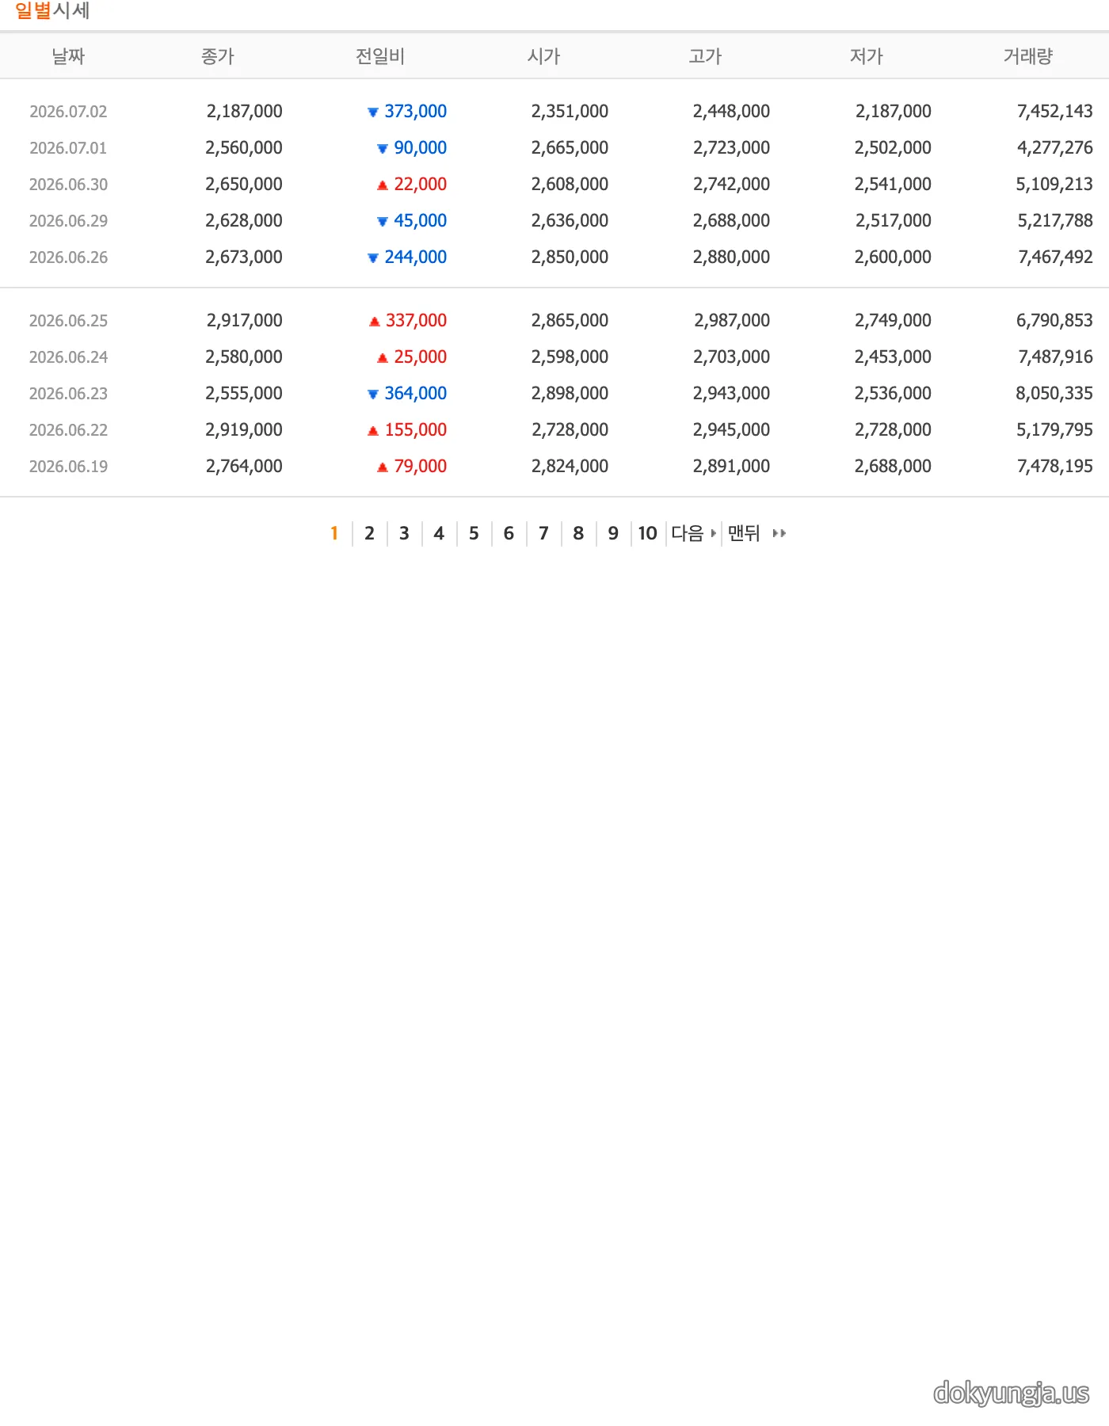The height and width of the screenshot is (1426, 1109).
Task: Go to page 2 of daily prices
Action: (x=369, y=533)
